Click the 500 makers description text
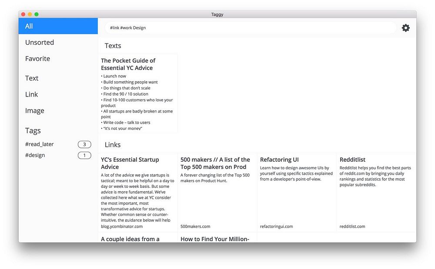The width and height of the screenshot is (435, 269). [215, 178]
